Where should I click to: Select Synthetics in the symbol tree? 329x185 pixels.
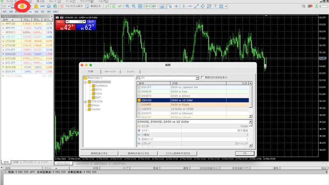click(102, 86)
